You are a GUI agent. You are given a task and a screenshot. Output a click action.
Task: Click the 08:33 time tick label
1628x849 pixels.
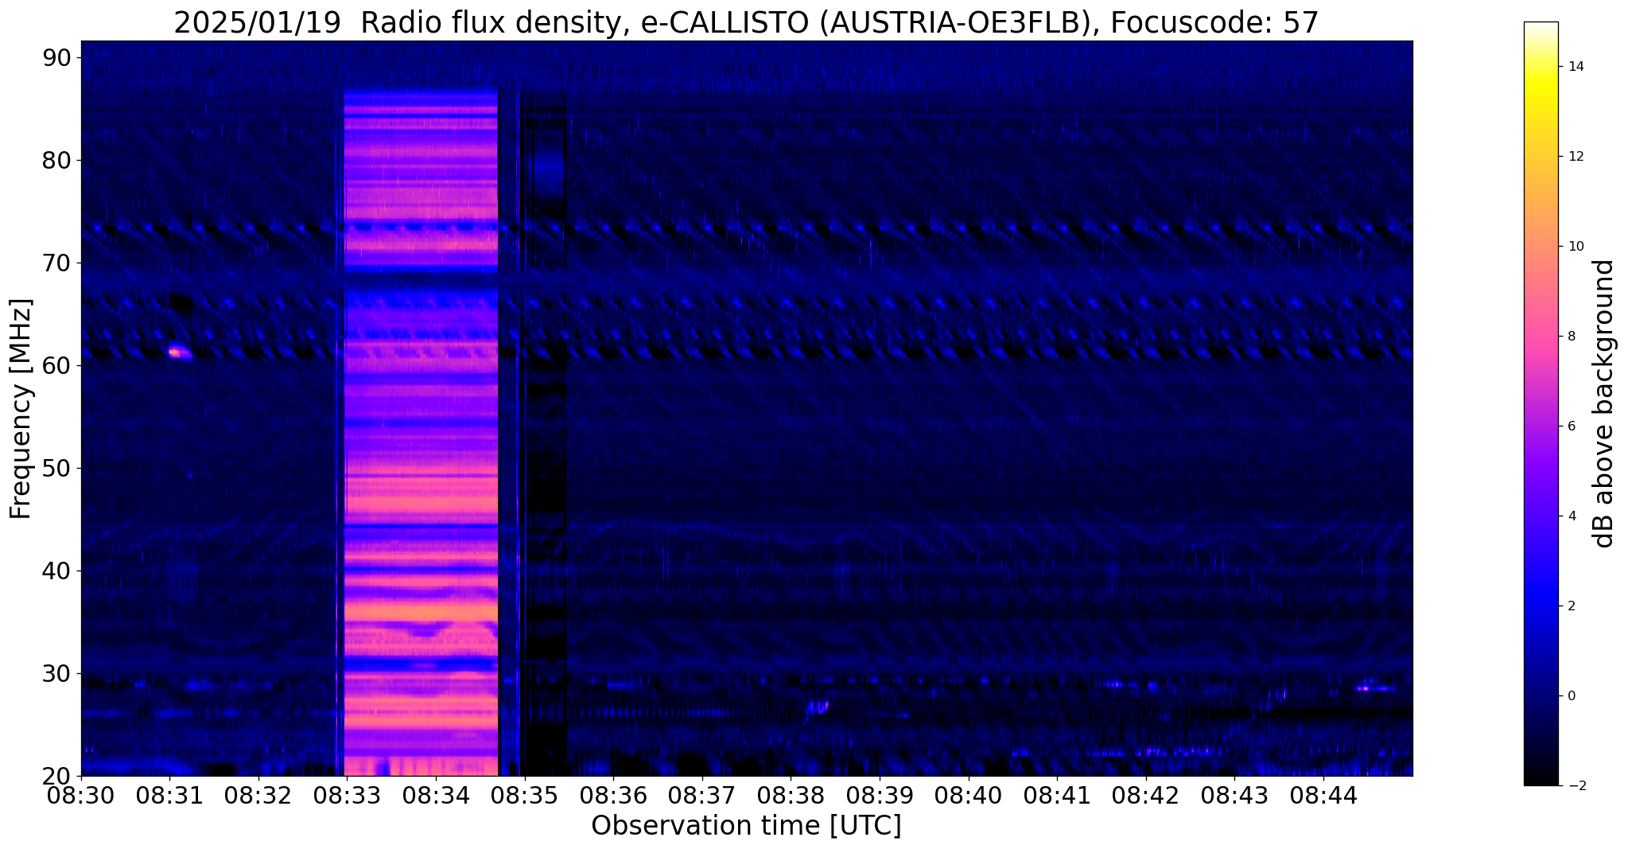[347, 796]
